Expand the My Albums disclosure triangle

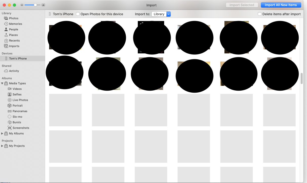pyautogui.click(x=2, y=133)
